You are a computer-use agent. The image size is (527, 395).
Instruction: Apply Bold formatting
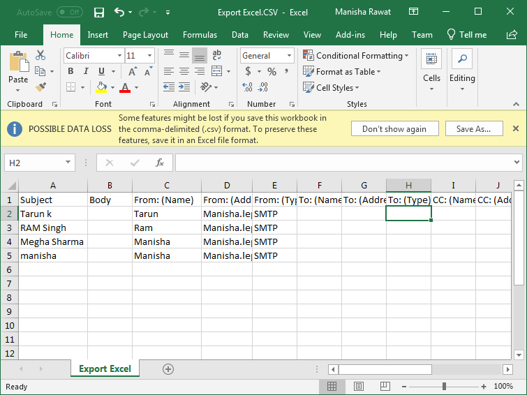coord(70,71)
